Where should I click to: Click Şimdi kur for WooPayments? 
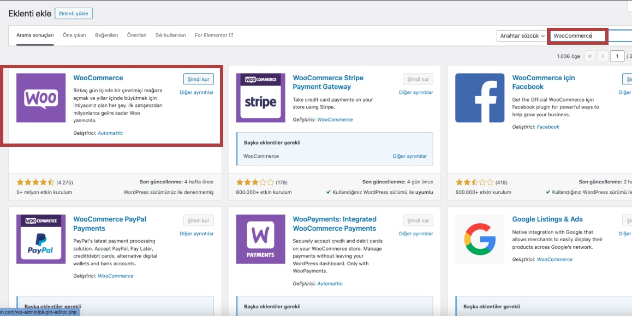(418, 220)
